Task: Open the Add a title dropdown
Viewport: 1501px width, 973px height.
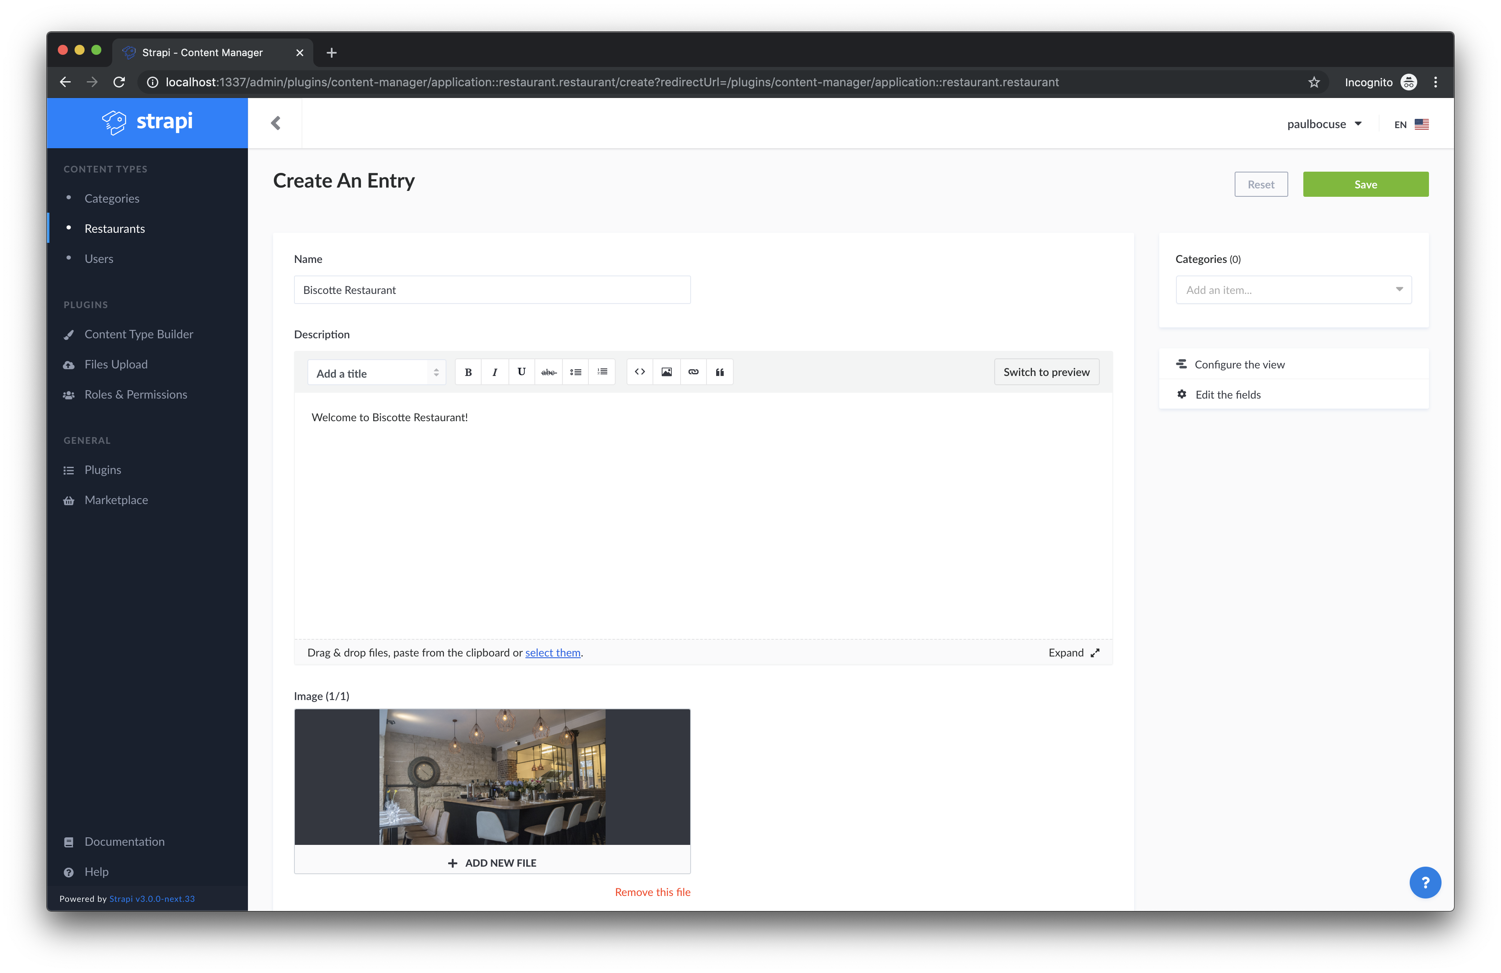Action: 377,373
